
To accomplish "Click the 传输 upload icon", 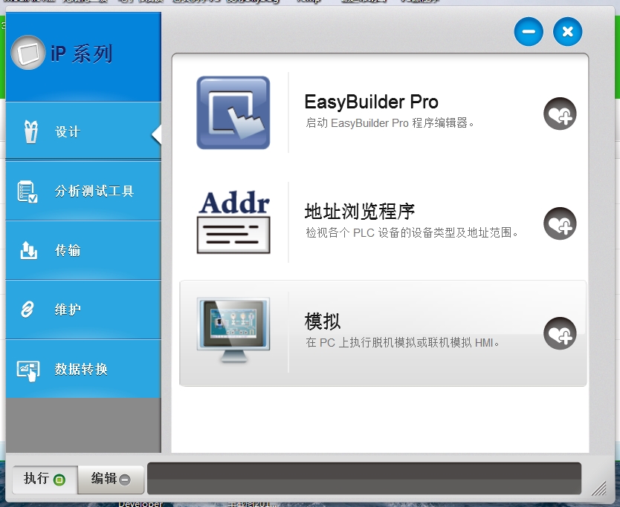I will [28, 251].
